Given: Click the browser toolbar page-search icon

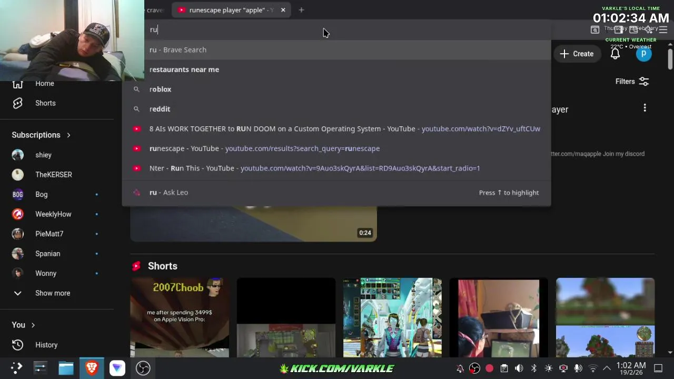Looking at the screenshot, I should (595, 30).
